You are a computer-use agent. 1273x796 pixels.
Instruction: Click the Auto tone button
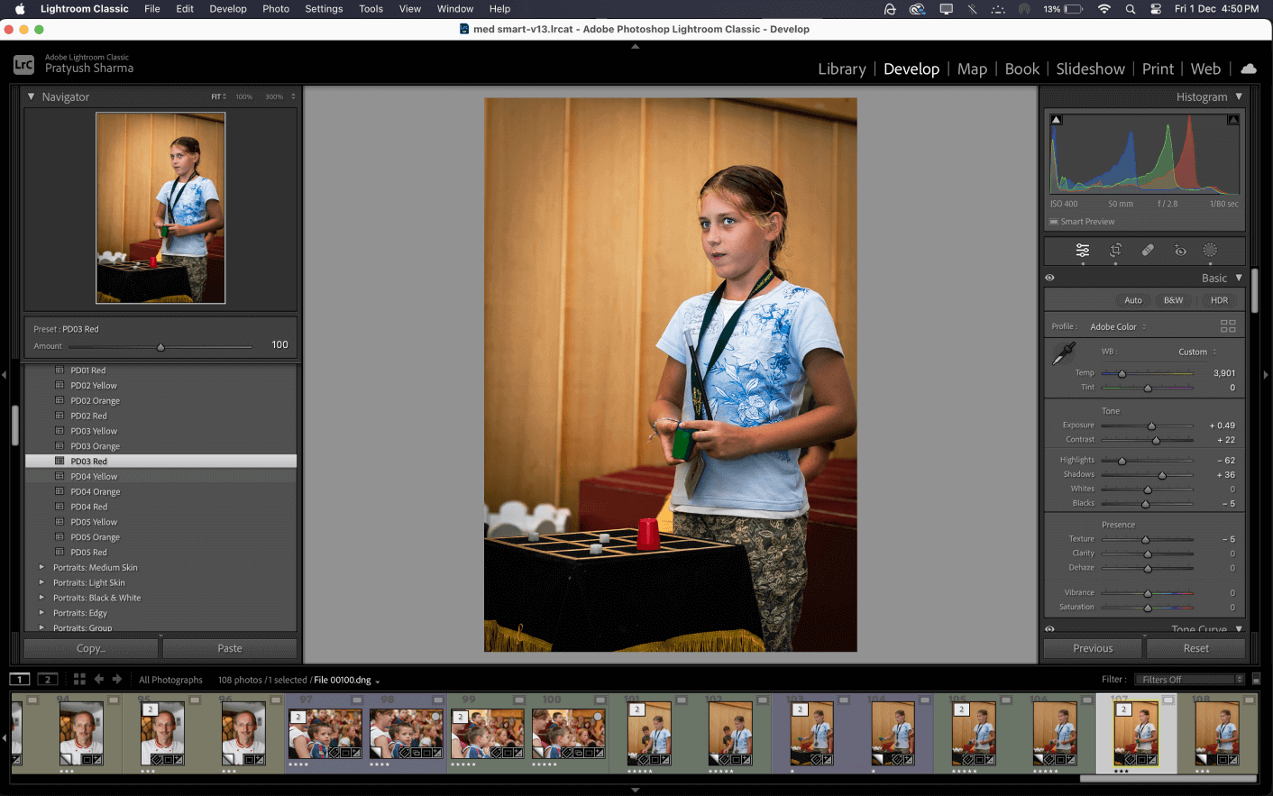click(1133, 300)
